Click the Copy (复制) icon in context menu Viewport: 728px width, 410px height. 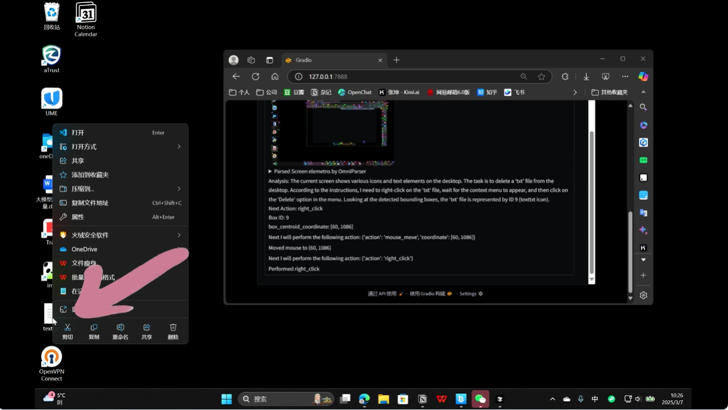(94, 328)
